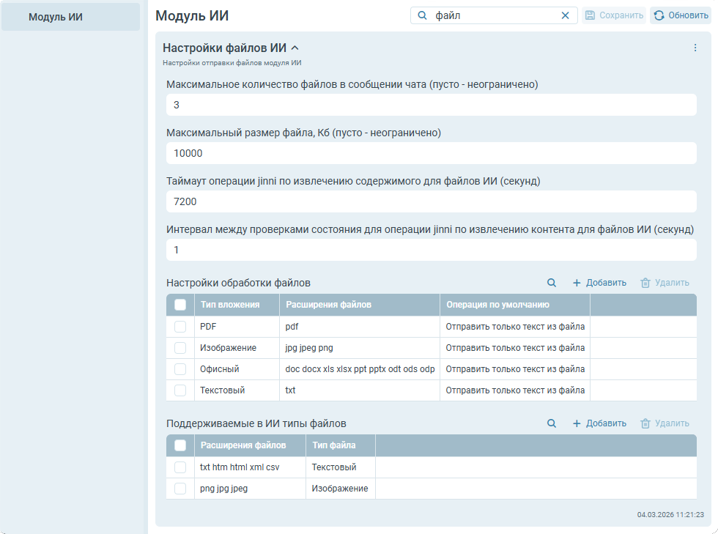Click the Сохранить button
This screenshot has width=718, height=534.
click(614, 15)
